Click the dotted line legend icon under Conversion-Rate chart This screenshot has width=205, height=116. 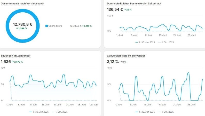(x=159, y=112)
